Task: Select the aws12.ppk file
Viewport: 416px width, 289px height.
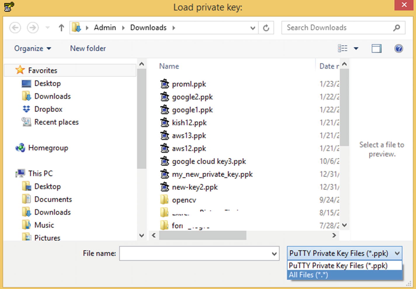Action: tap(189, 149)
